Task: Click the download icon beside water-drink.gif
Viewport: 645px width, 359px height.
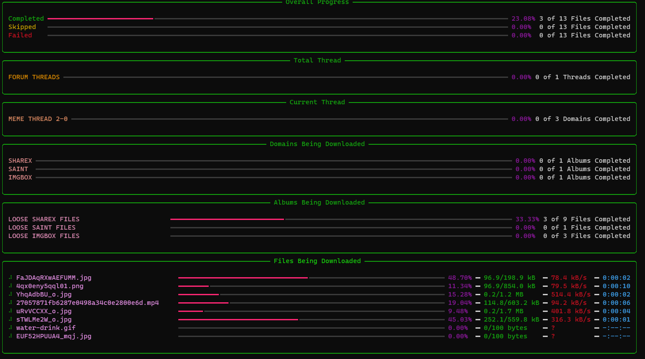Action: [x=10, y=328]
